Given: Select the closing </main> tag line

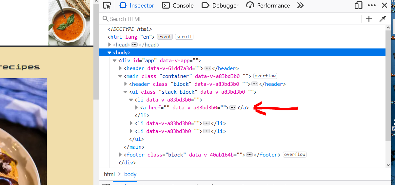Looking at the screenshot, I should coord(134,147).
